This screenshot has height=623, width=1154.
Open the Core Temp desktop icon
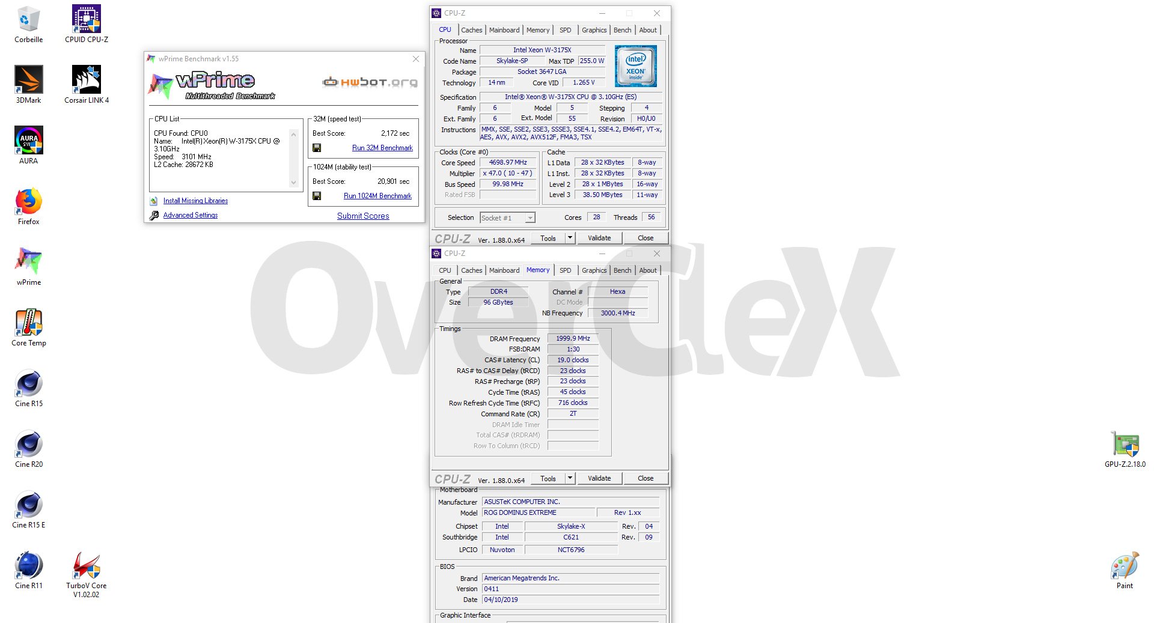pyautogui.click(x=28, y=327)
